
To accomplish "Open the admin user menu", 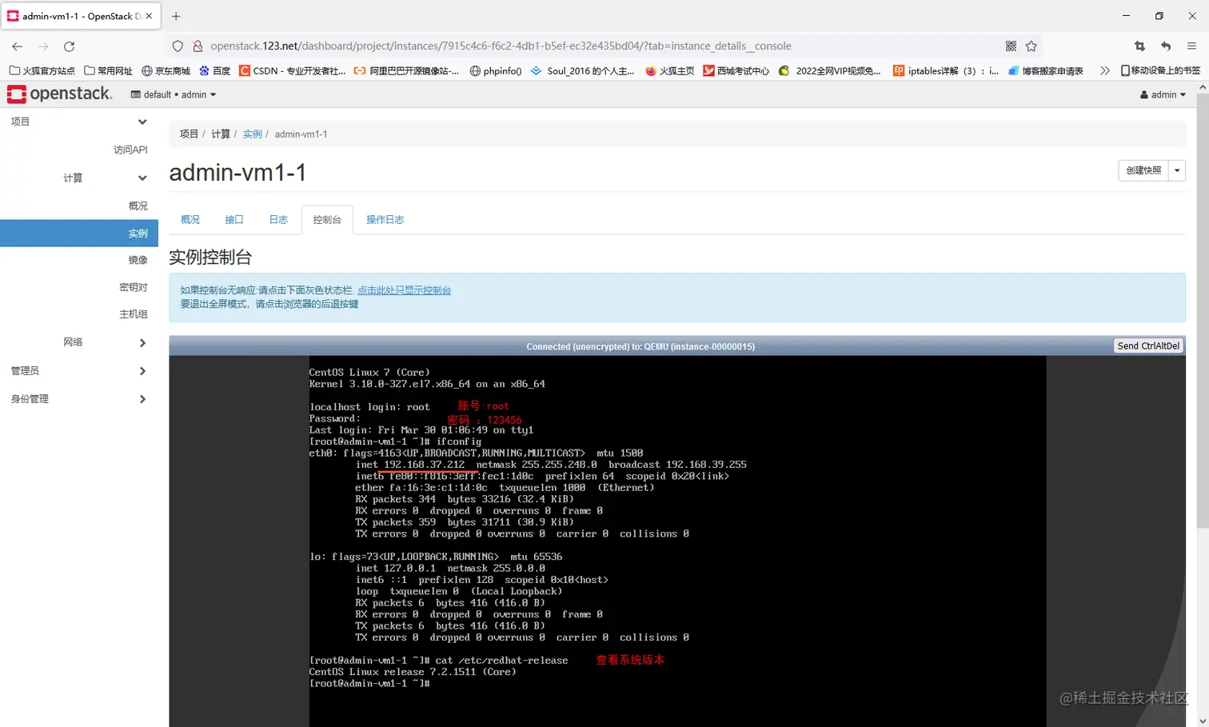I will (1163, 94).
